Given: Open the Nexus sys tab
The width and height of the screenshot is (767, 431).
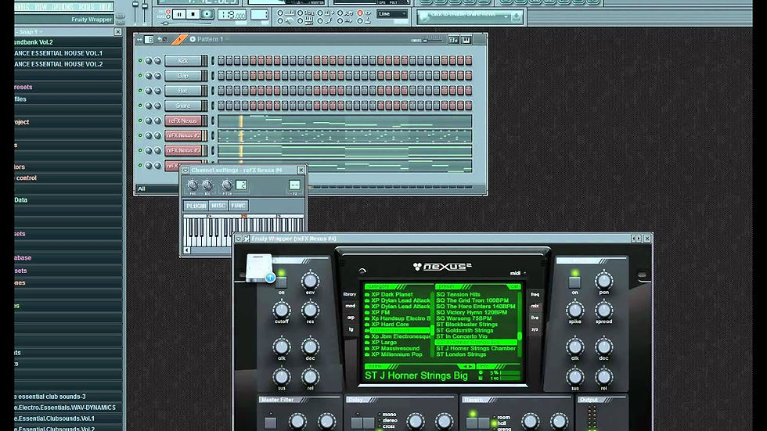Looking at the screenshot, I should coord(535,329).
